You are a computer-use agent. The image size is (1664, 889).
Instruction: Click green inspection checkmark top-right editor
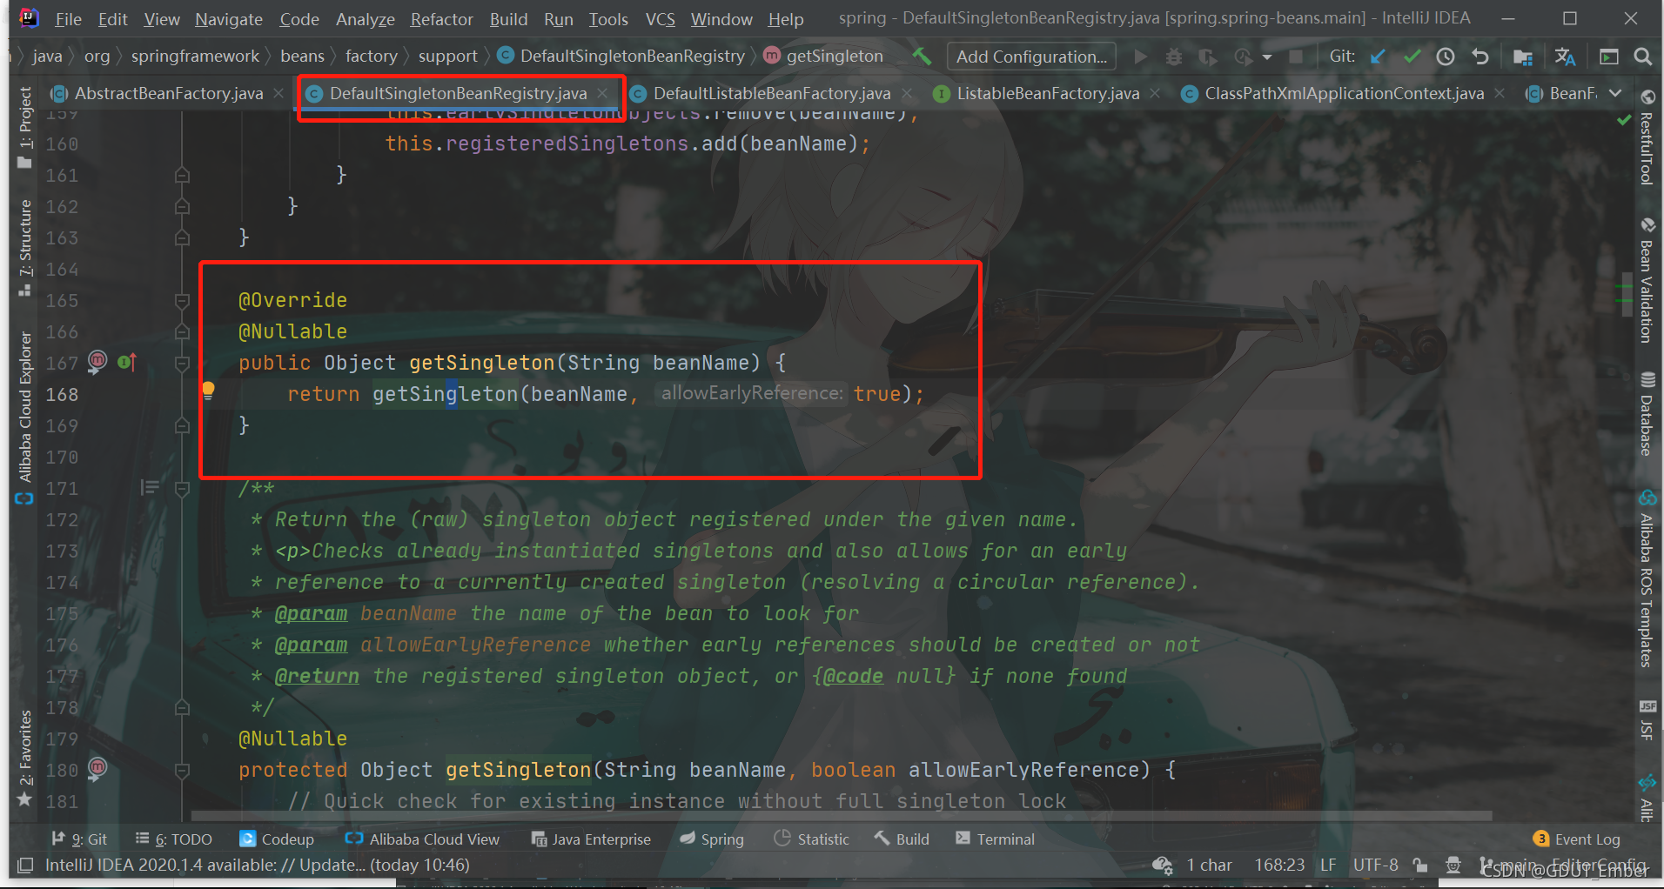tap(1624, 120)
